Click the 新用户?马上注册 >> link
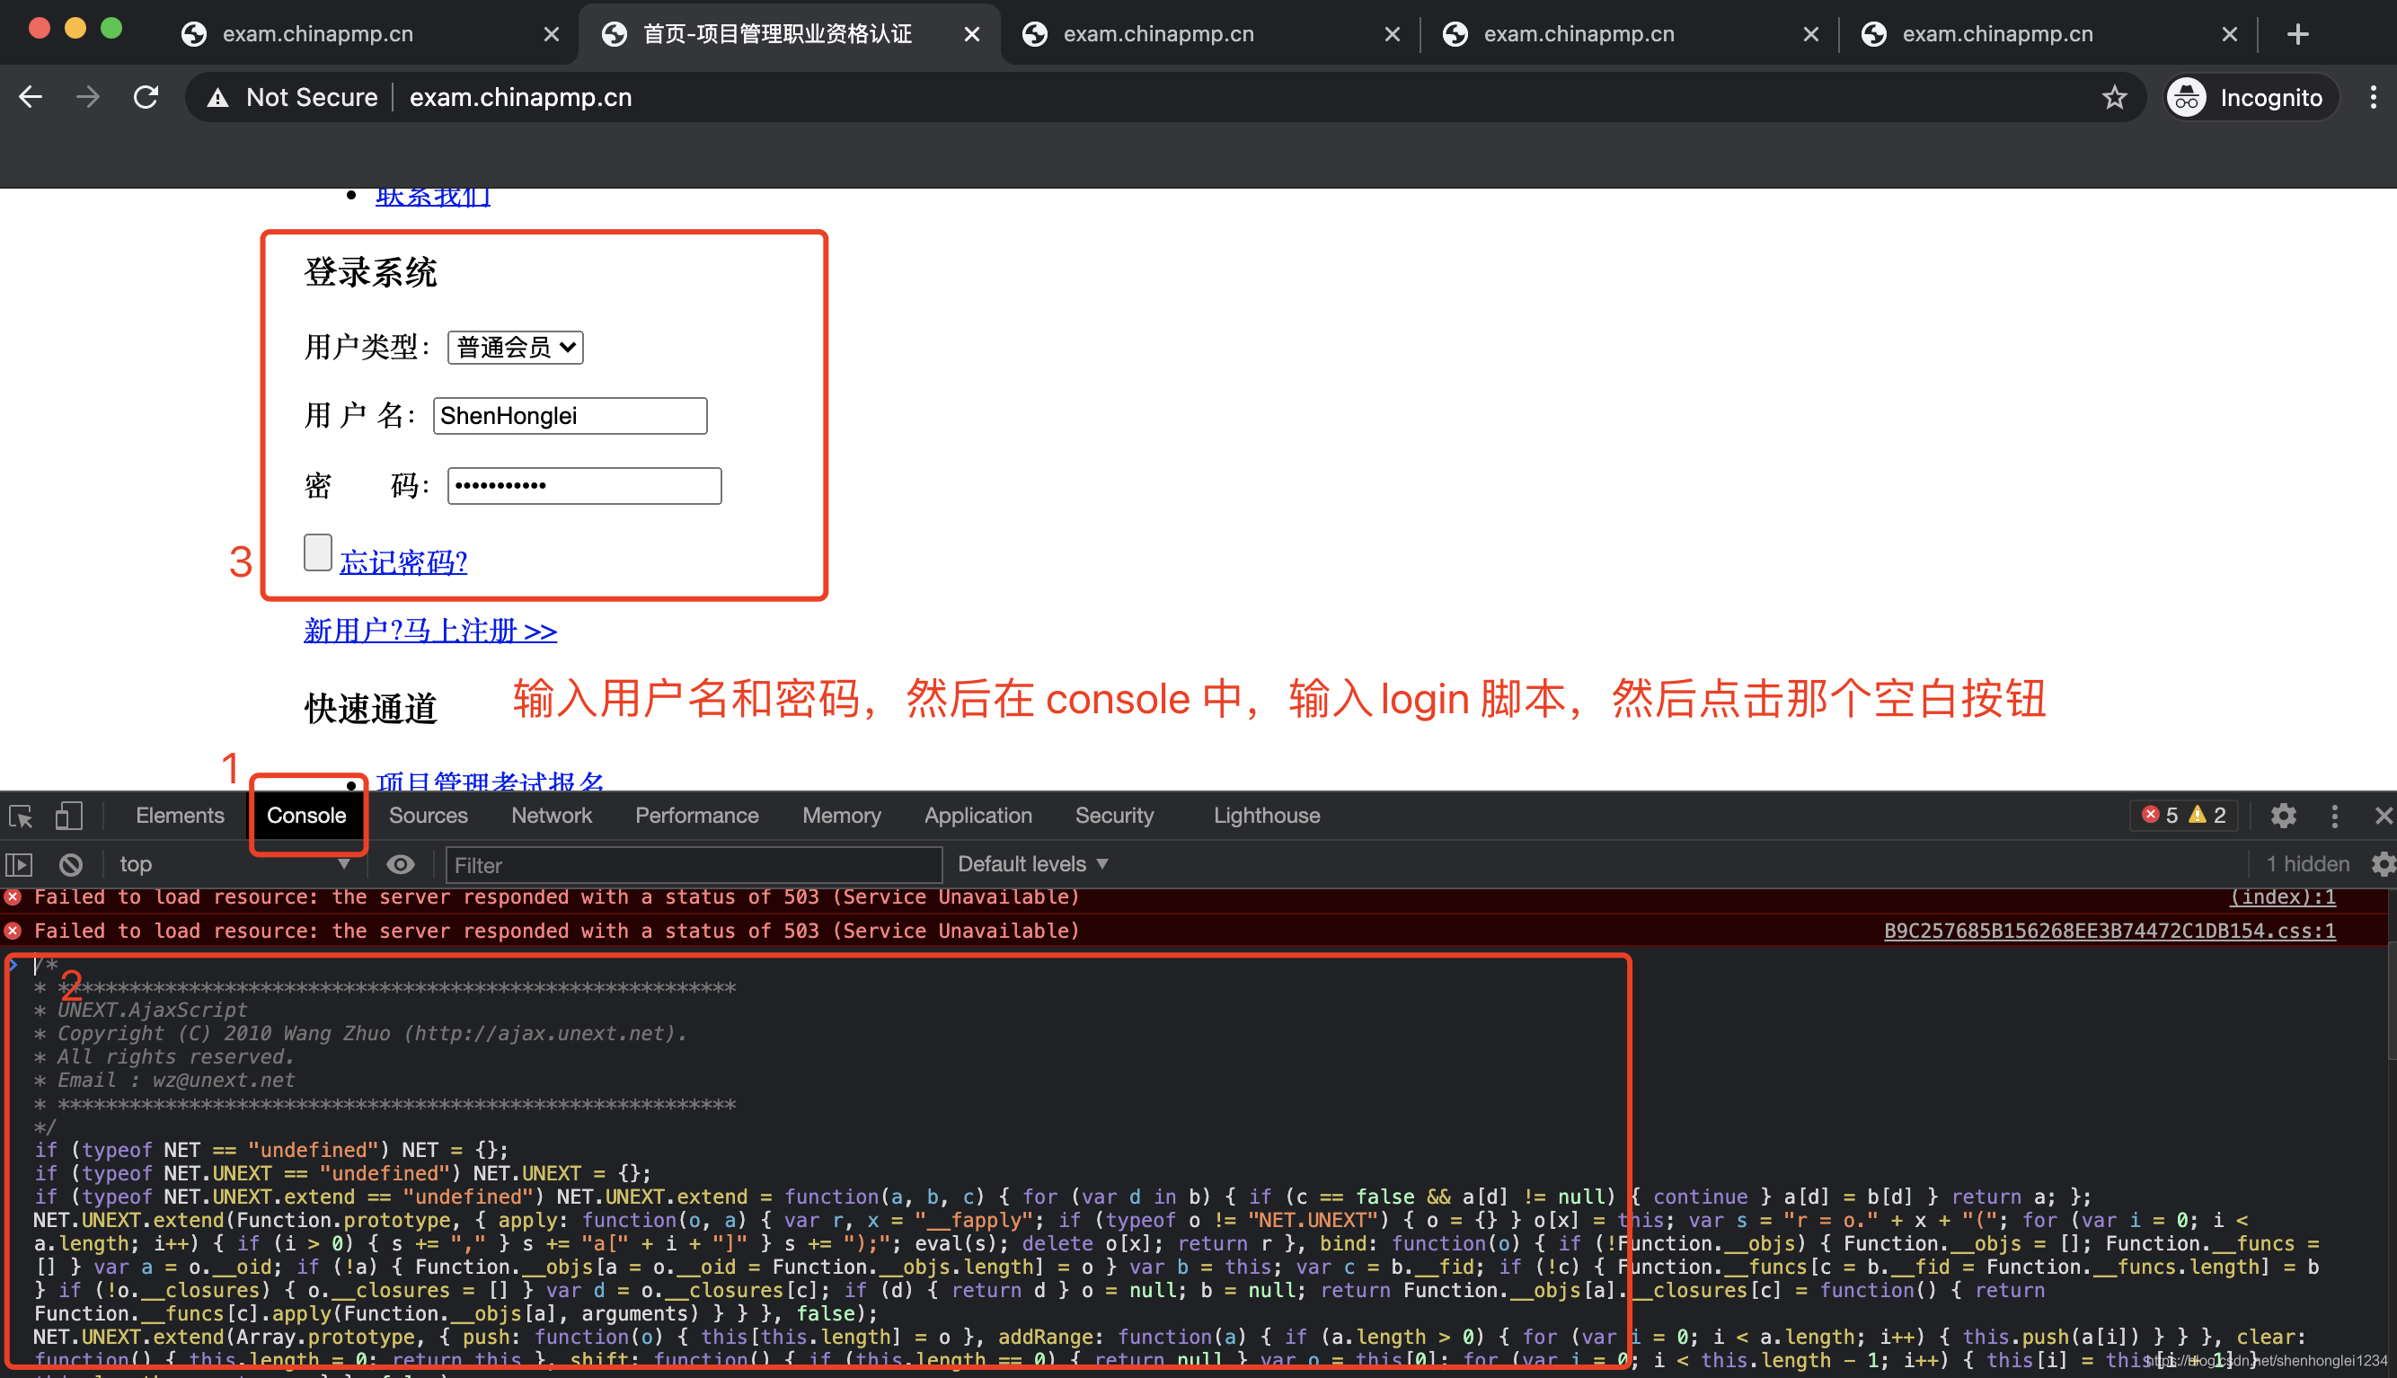 430,631
